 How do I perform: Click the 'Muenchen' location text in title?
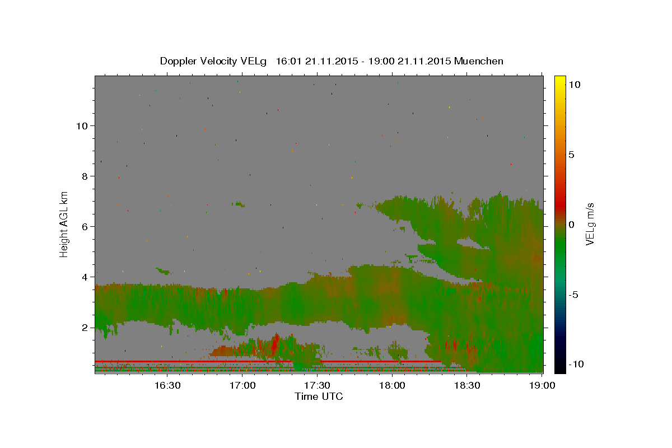click(x=479, y=61)
